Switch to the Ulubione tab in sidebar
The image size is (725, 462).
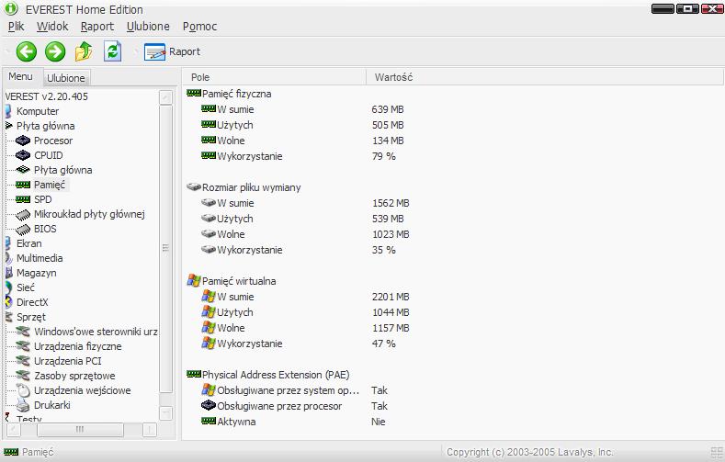(x=65, y=78)
